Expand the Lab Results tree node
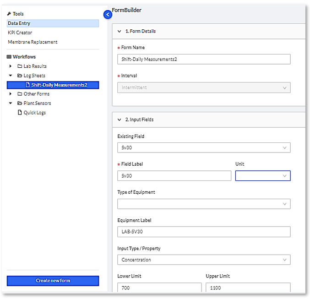 (x=11, y=66)
